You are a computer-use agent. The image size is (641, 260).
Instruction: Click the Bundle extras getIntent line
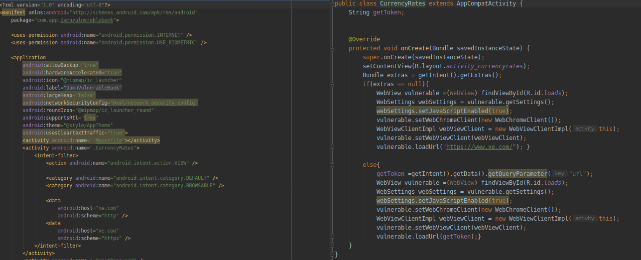(432, 75)
